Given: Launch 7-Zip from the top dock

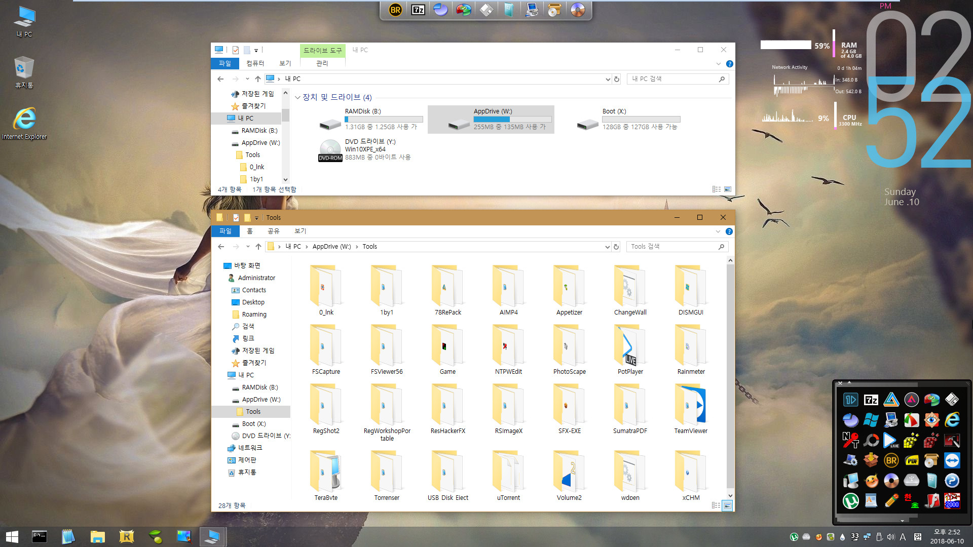Looking at the screenshot, I should pyautogui.click(x=418, y=10).
